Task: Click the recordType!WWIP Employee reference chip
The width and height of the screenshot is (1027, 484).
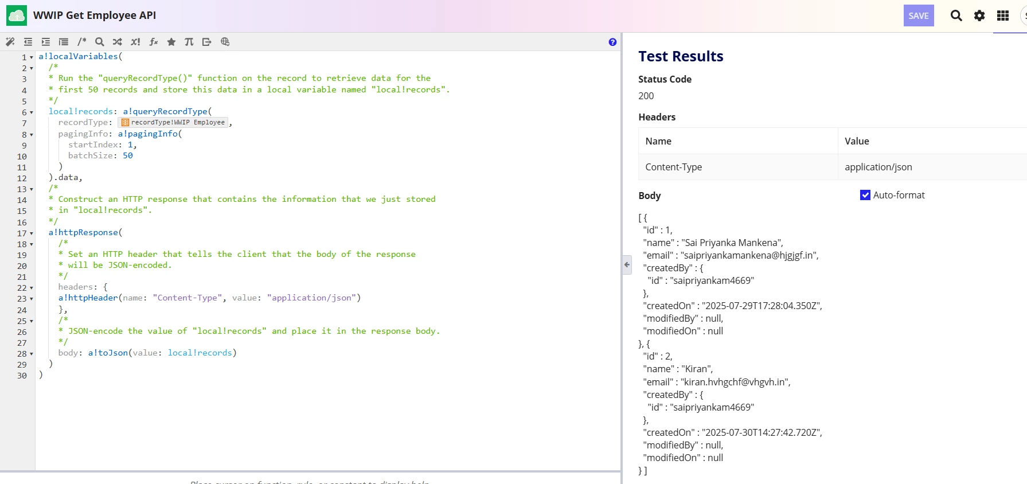Action: coord(173,122)
